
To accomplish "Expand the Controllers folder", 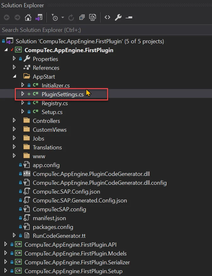I will [14, 120].
